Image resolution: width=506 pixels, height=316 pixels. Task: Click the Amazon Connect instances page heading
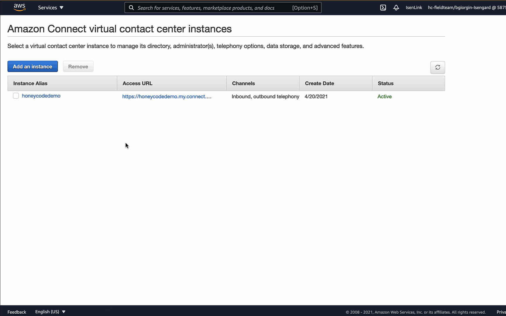coord(119,29)
